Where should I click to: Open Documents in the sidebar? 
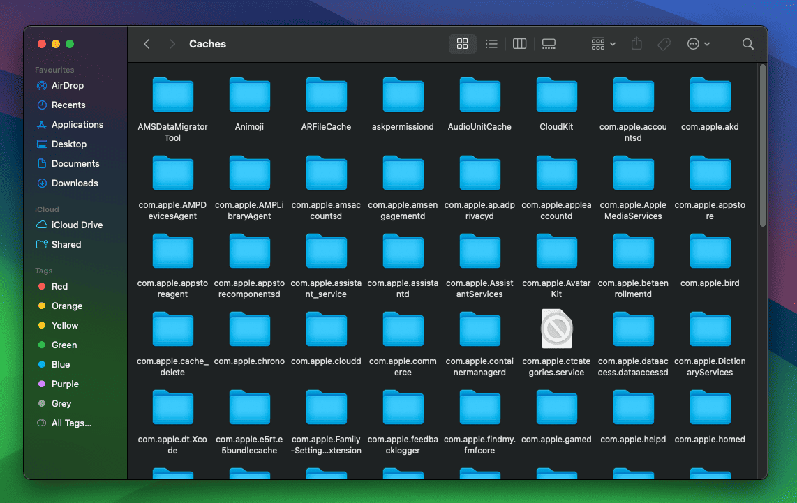coord(75,164)
